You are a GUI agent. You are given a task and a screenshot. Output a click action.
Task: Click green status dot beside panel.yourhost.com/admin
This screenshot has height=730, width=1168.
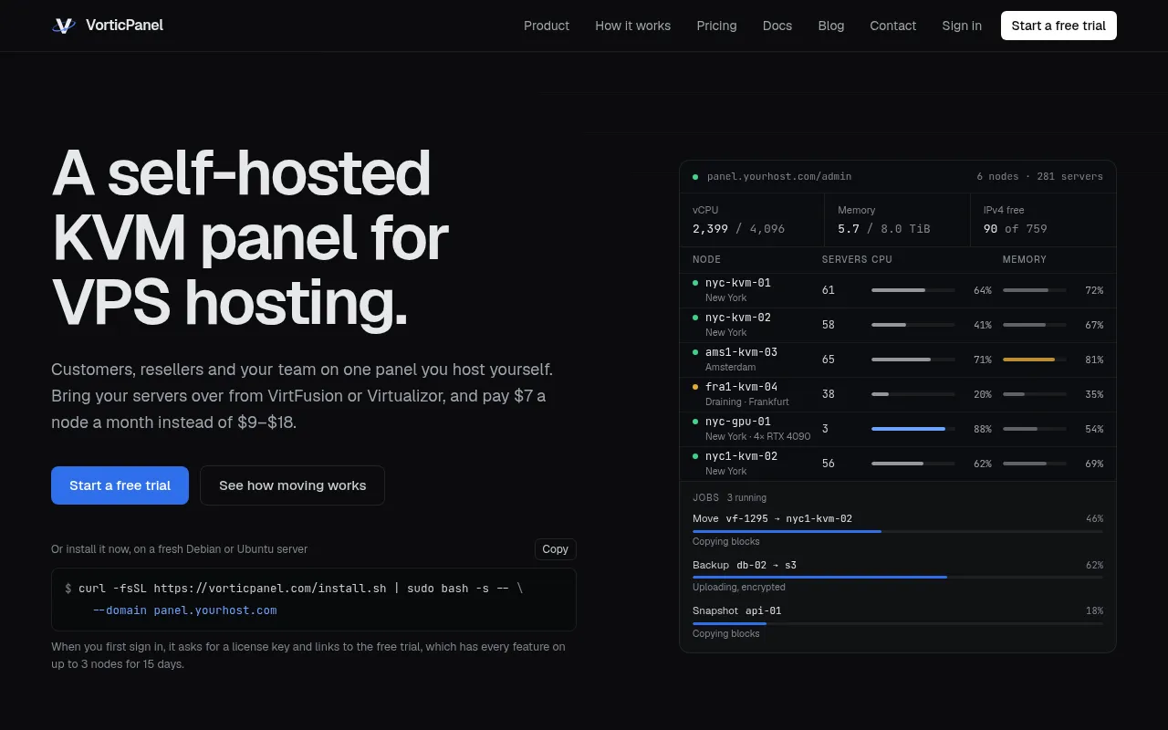(695, 177)
